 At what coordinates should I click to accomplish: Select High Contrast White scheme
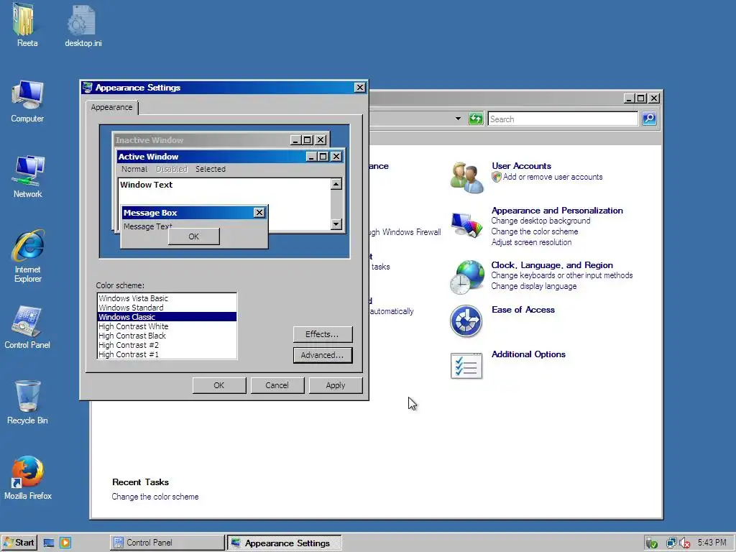pyautogui.click(x=167, y=326)
